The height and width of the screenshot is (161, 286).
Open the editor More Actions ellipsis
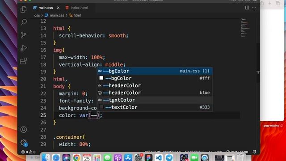click(254, 8)
